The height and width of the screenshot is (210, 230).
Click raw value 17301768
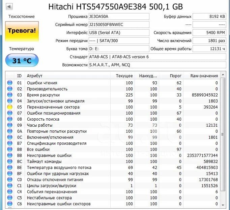click(x=208, y=180)
